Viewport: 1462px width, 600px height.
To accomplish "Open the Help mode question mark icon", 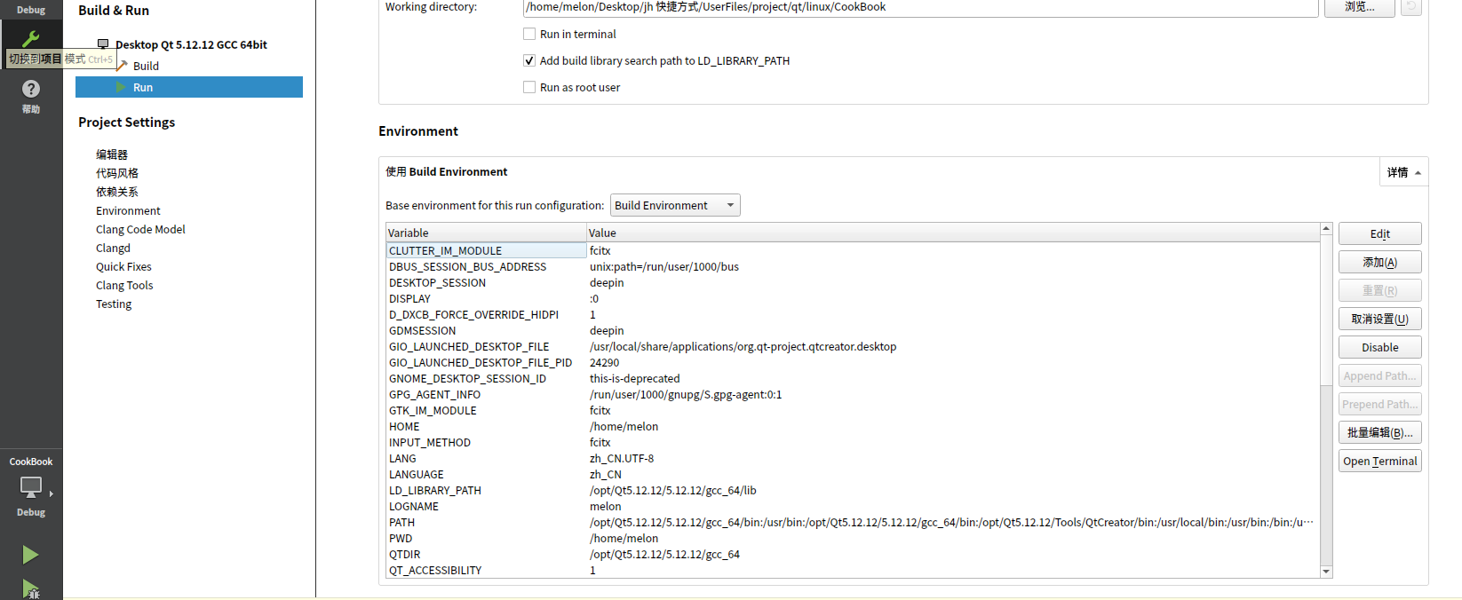I will point(31,89).
